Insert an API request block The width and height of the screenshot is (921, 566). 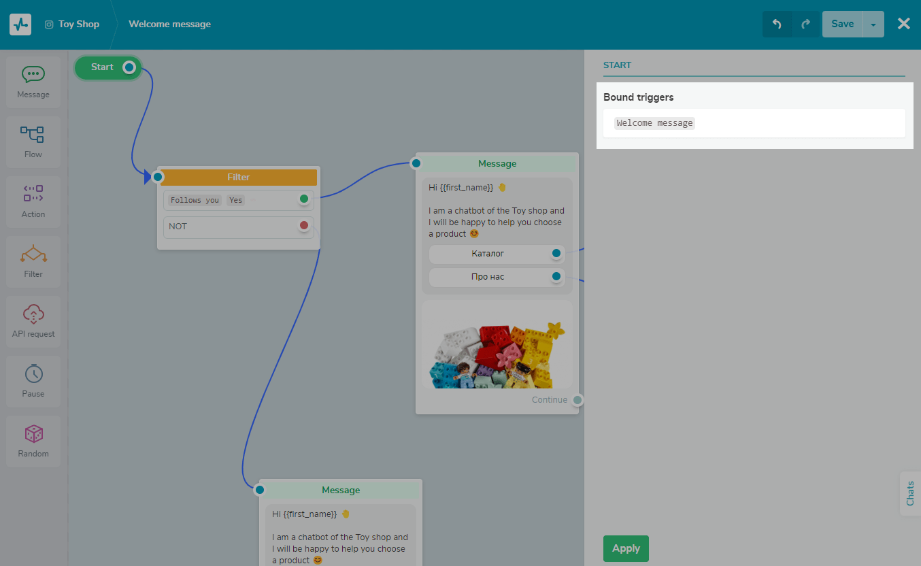click(33, 322)
